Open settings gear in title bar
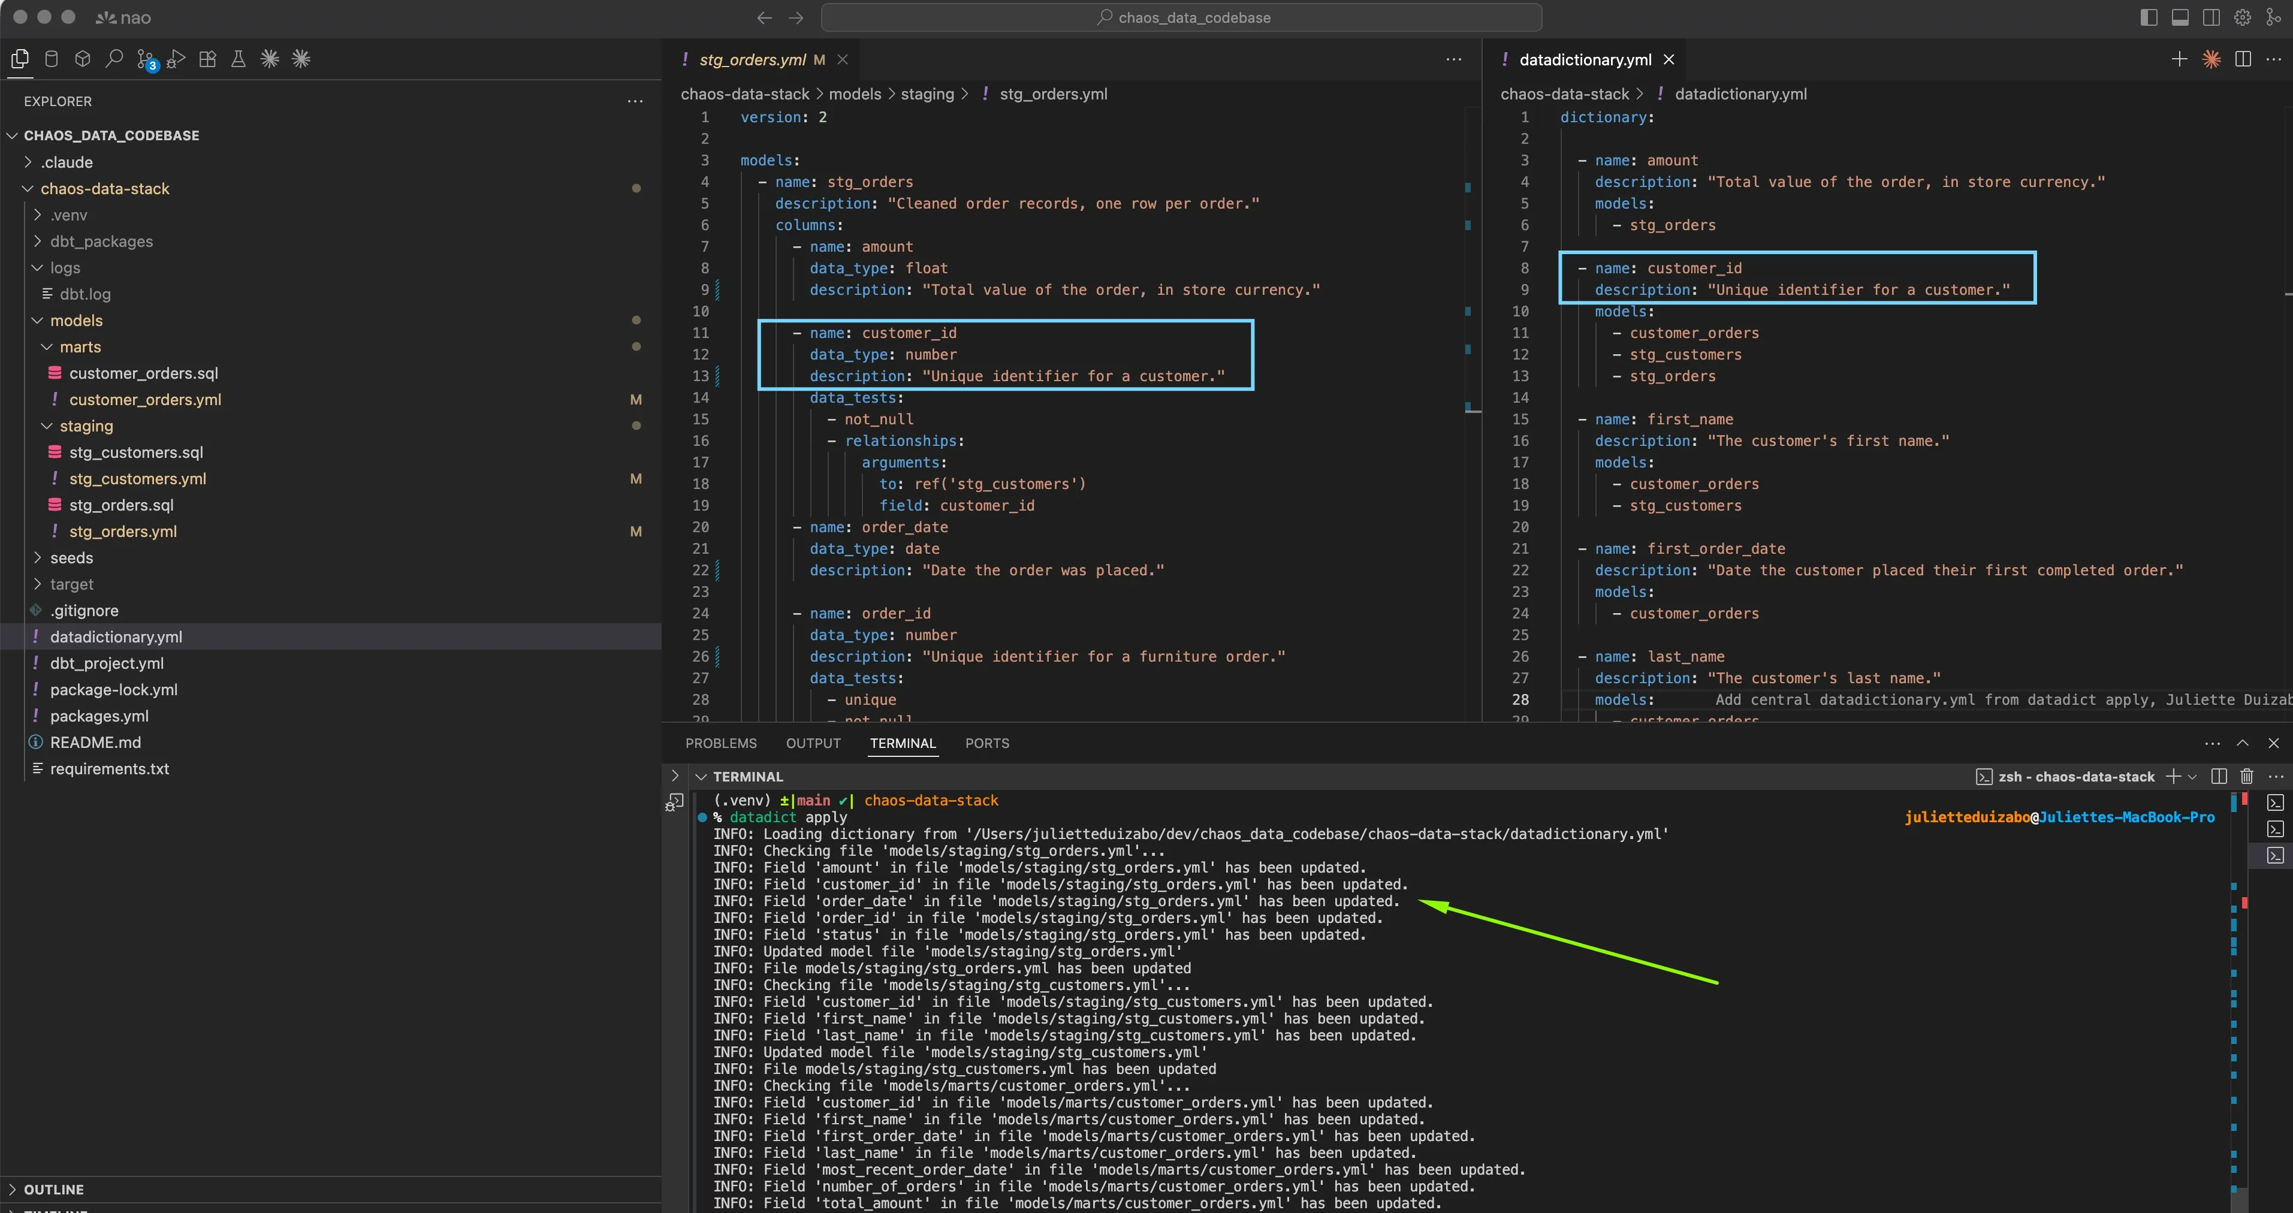2293x1213 pixels. 2242,17
